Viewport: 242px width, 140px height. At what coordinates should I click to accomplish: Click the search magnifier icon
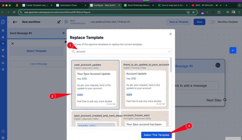tap(73, 52)
